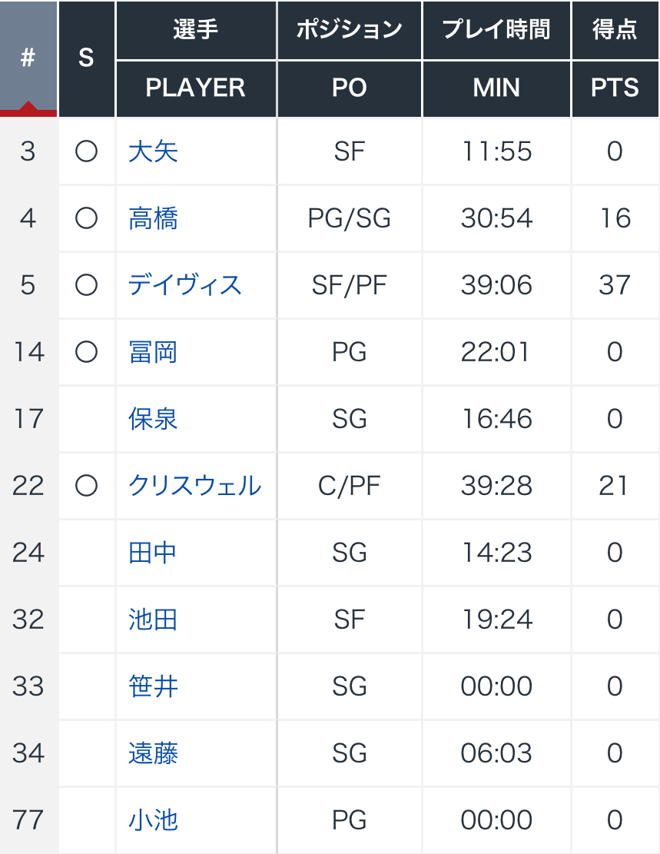The image size is (660, 854).
Task: Open player 冨岡 profile link
Action: pos(153,352)
